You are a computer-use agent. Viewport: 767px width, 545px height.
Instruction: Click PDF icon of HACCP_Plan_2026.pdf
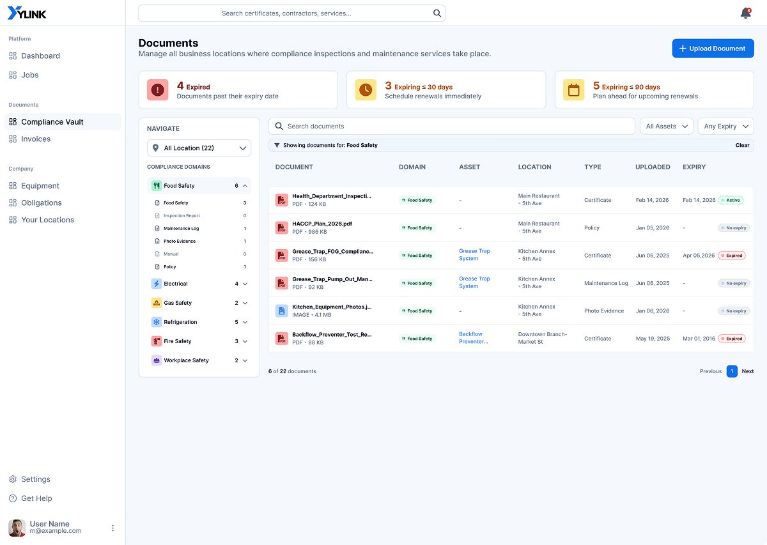281,227
